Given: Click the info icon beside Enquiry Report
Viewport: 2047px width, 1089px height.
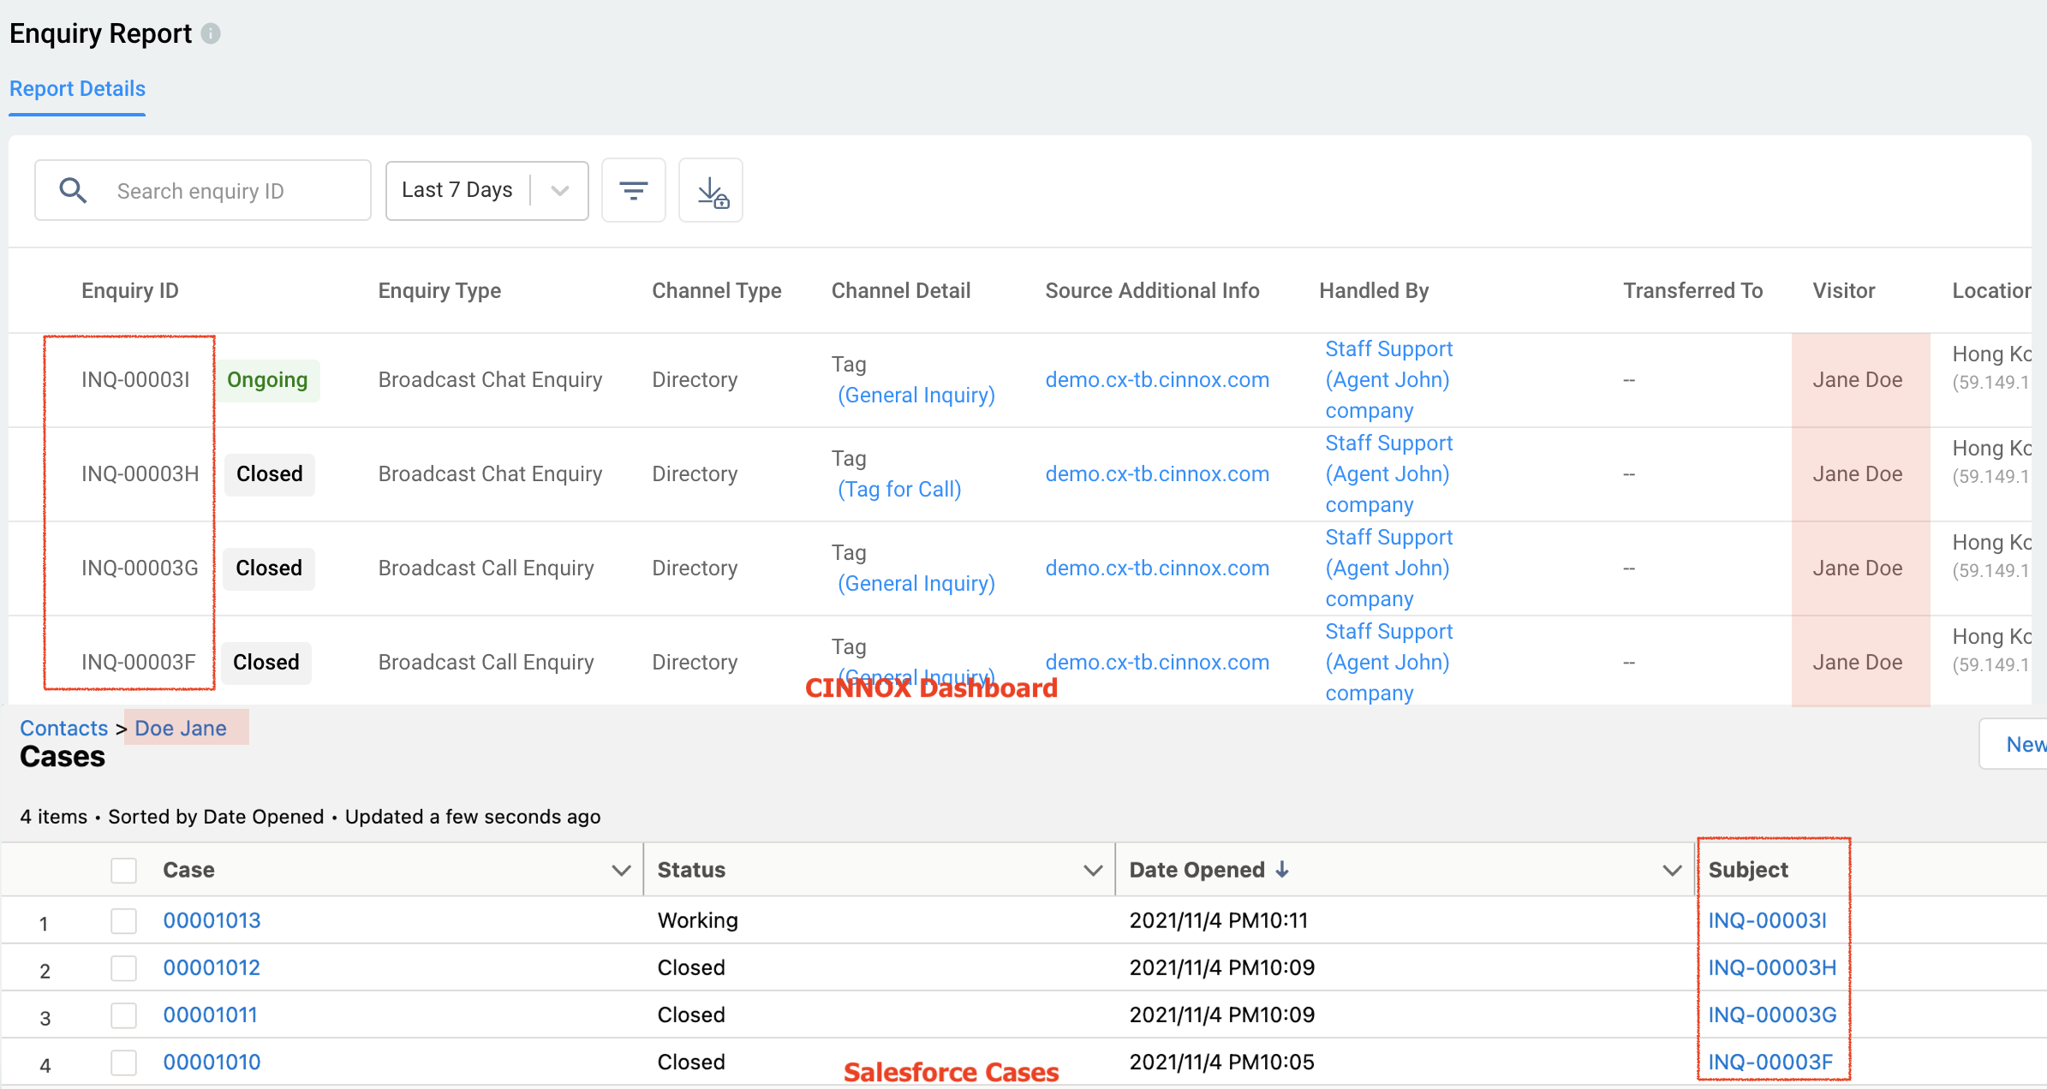Looking at the screenshot, I should point(211,33).
